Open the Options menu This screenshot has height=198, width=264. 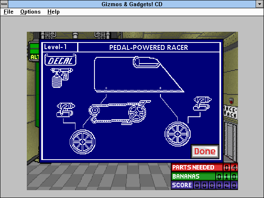(31, 12)
